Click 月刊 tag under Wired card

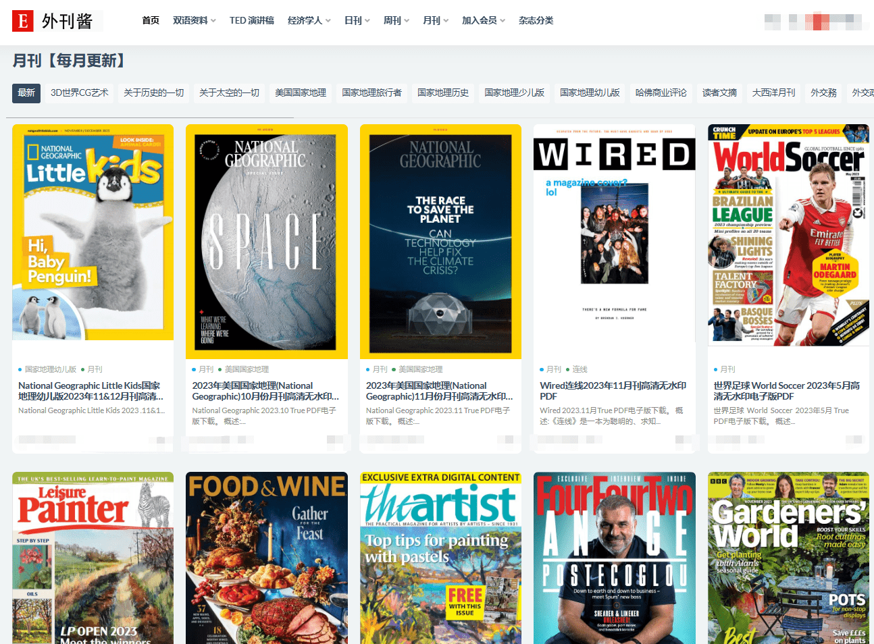[554, 369]
